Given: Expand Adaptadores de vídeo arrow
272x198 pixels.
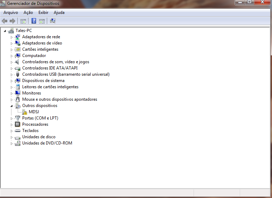Looking at the screenshot, I should [x=11, y=43].
